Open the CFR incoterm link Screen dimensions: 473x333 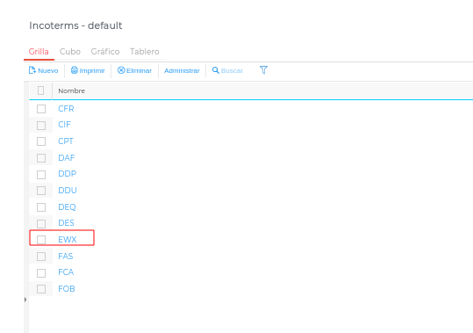[66, 109]
